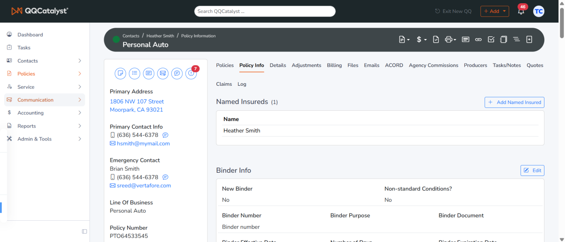Open the alerts icon with badge 7

point(191,73)
